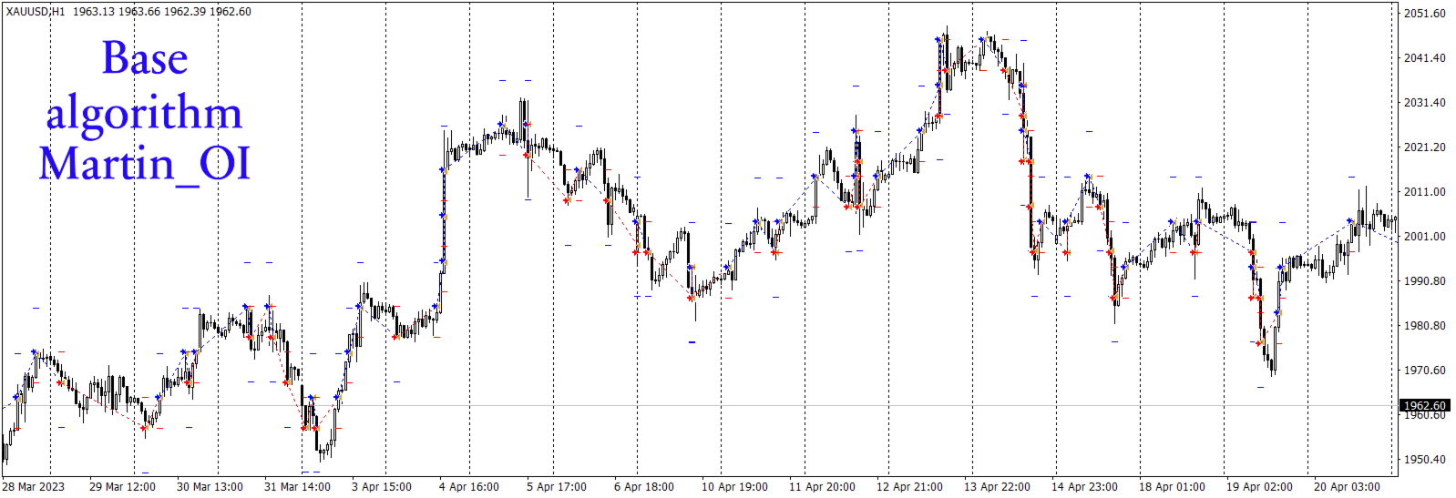
Task: Click the 28 Mar 2023 date label
Action: (x=34, y=487)
